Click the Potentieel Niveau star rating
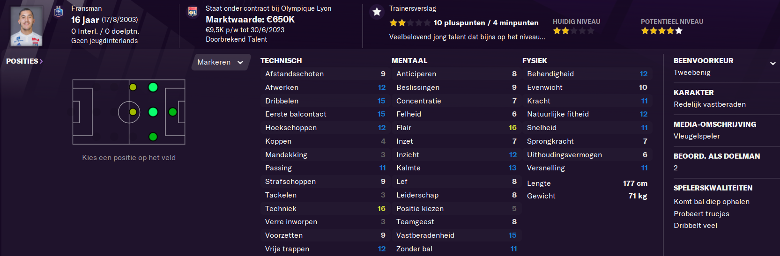 tap(662, 31)
